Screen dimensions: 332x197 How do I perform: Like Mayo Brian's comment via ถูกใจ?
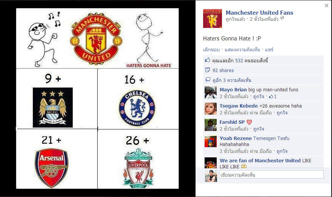(259, 97)
